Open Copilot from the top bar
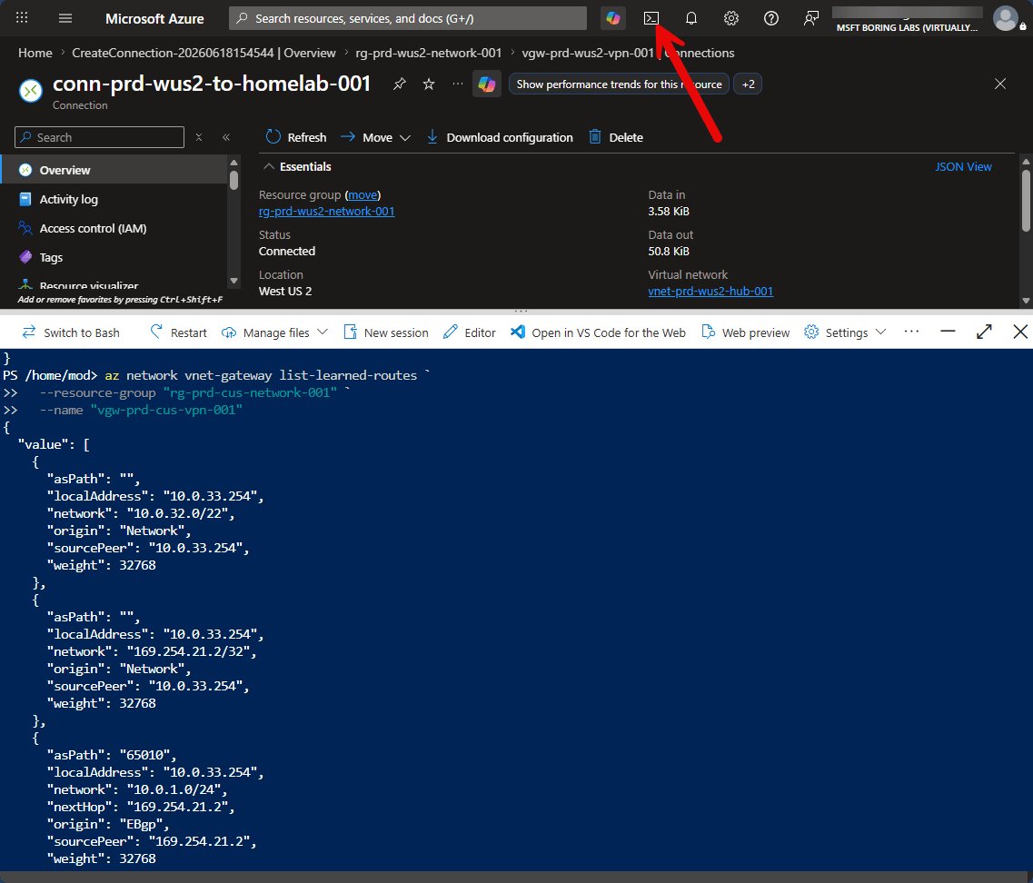The height and width of the screenshot is (883, 1033). pos(612,18)
